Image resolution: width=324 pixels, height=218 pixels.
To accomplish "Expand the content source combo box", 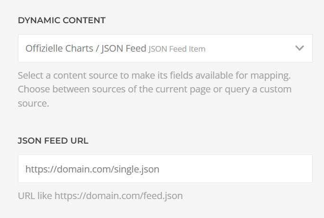I will click(x=284, y=48).
